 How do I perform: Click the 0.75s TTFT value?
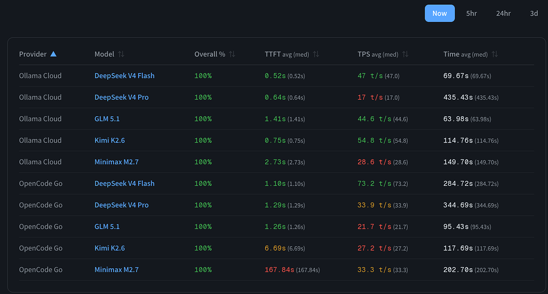[275, 140]
